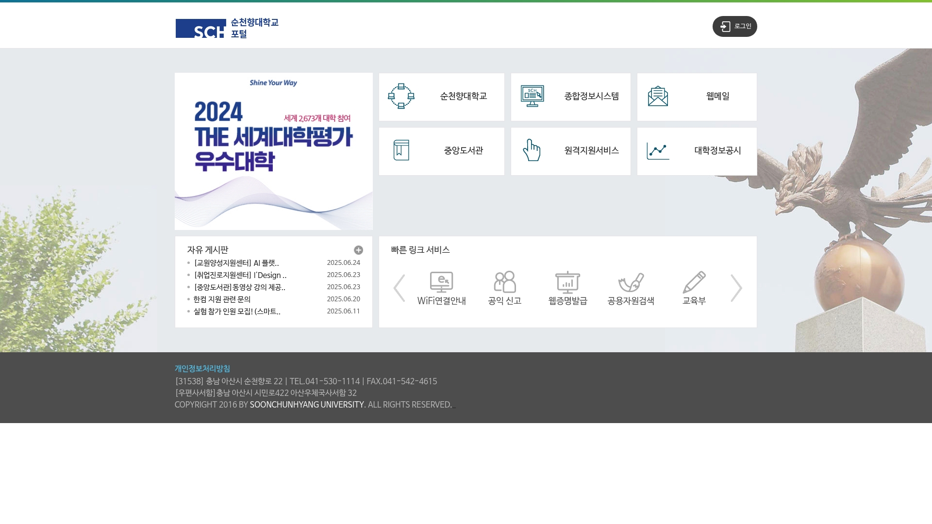
Task: Open the 교육부 label
Action: pos(694,301)
